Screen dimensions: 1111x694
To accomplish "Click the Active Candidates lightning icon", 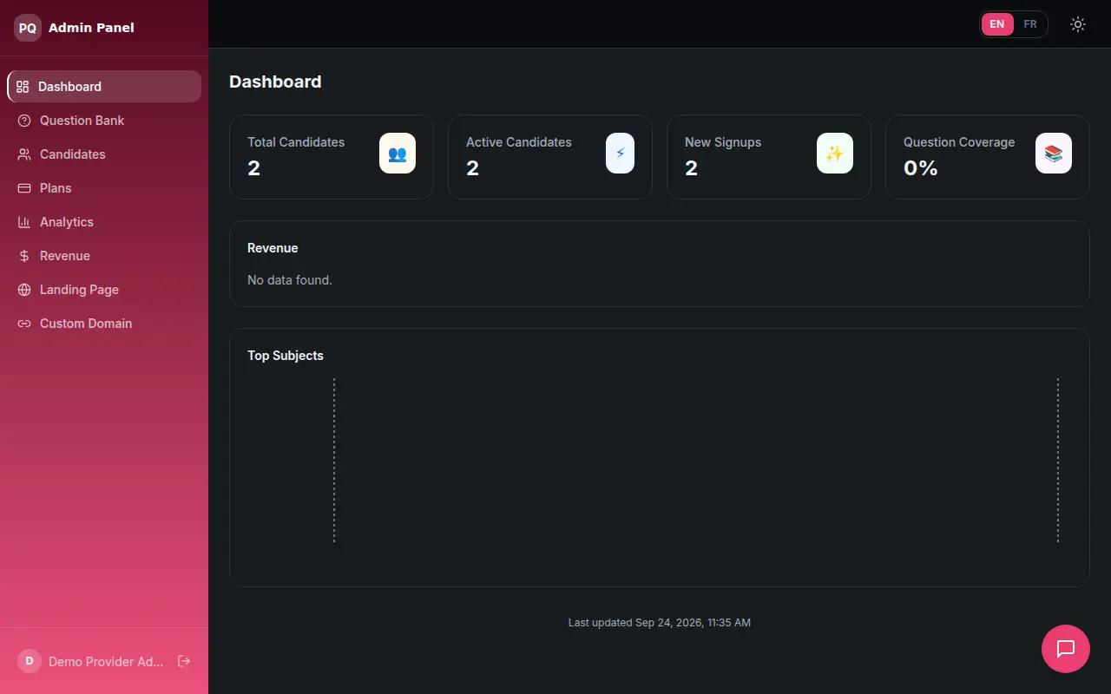I will (x=620, y=154).
